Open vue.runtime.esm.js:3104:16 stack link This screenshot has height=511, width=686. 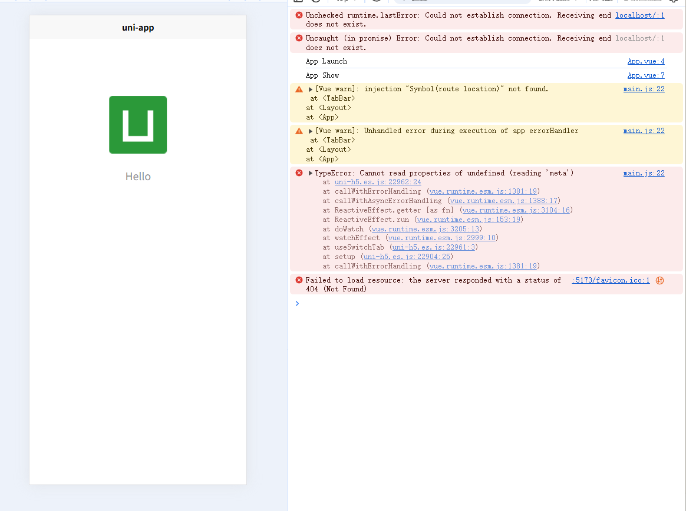[x=516, y=211]
